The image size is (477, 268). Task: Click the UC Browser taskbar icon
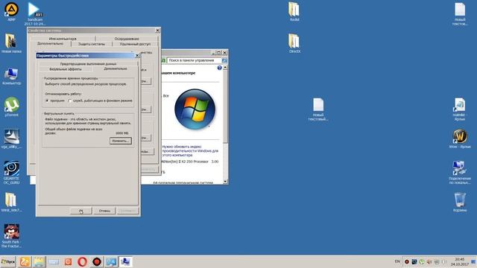tap(25, 261)
